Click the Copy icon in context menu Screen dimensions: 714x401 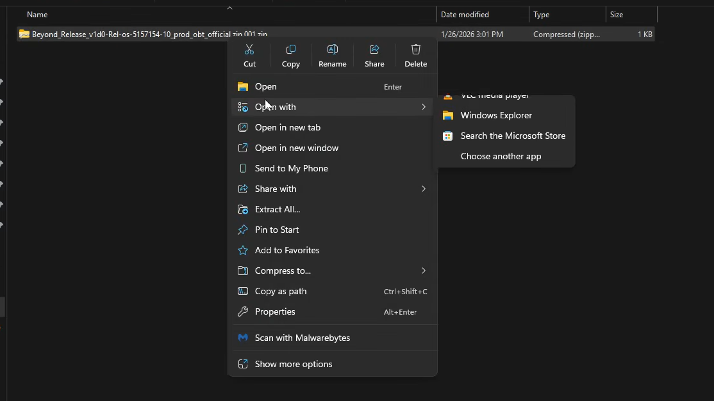(x=290, y=50)
